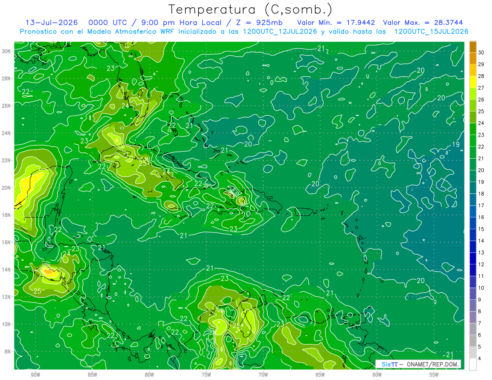The height and width of the screenshot is (380, 492).
Task: Click the title "Temperatura (C,somb.)"
Action: pos(250,9)
